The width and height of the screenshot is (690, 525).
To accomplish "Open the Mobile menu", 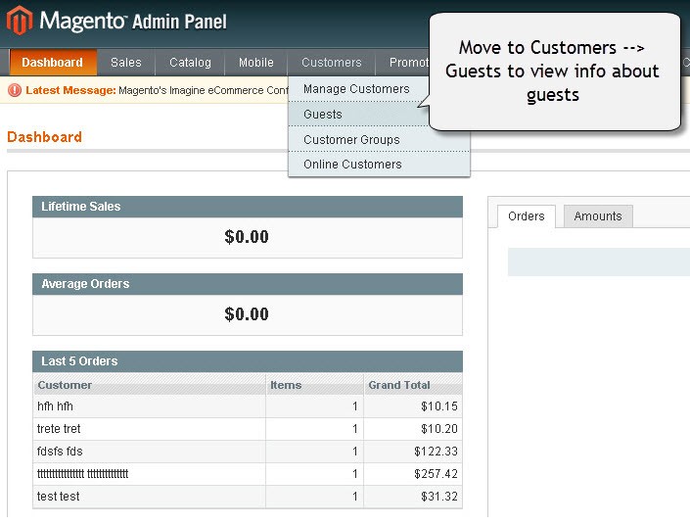I will 256,63.
